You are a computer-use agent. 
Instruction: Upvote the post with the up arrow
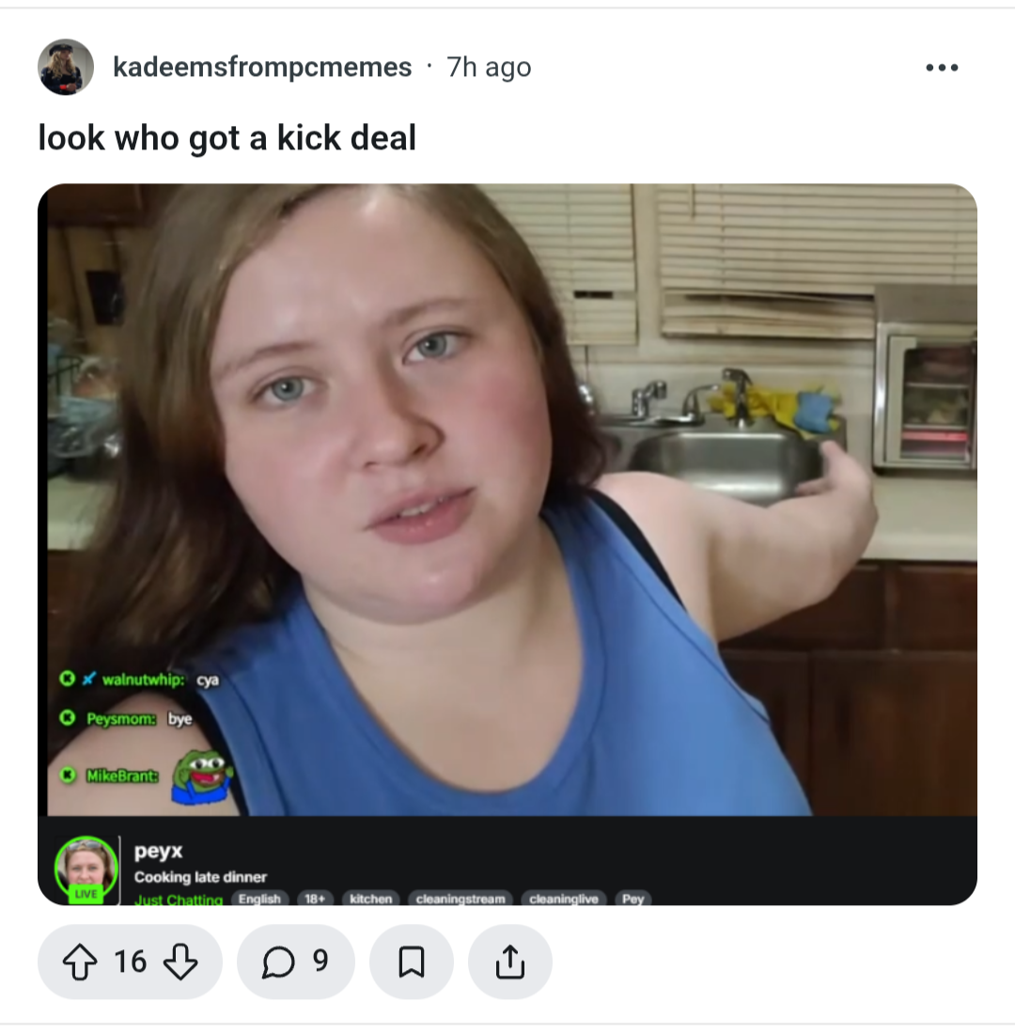coord(80,962)
